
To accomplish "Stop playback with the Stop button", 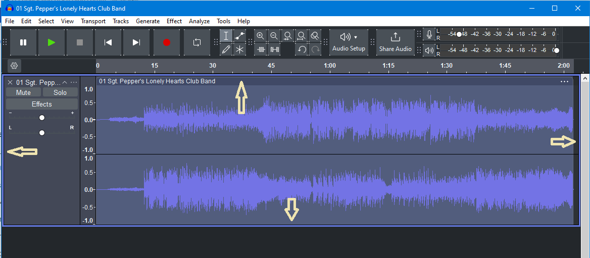I will pyautogui.click(x=80, y=42).
